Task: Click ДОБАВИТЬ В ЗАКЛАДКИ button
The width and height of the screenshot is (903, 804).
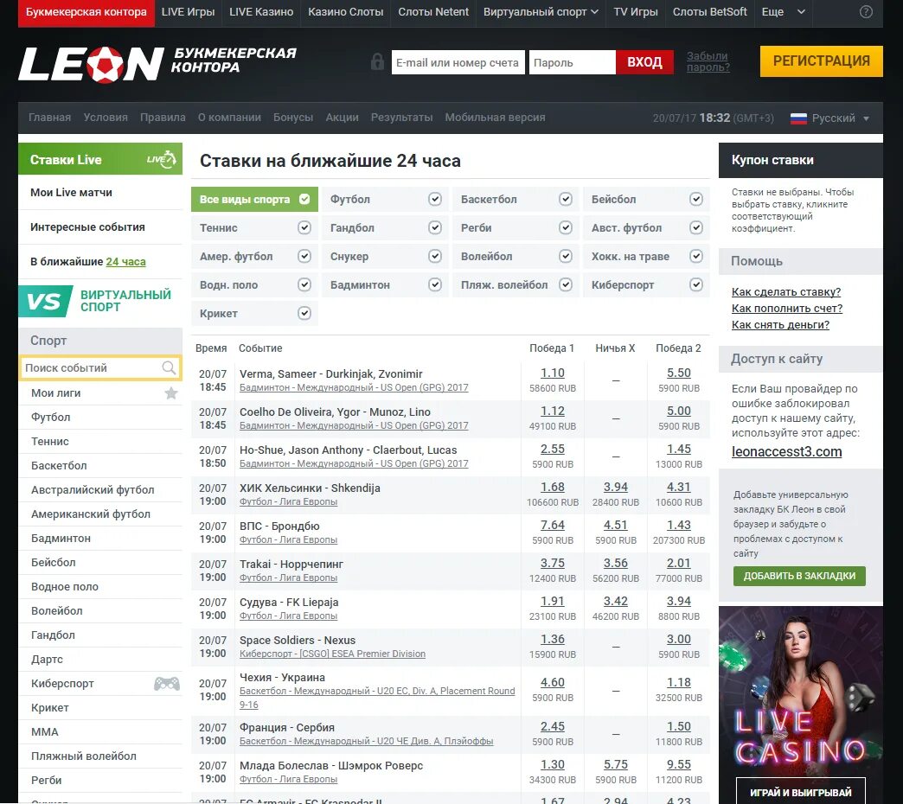Action: click(799, 576)
